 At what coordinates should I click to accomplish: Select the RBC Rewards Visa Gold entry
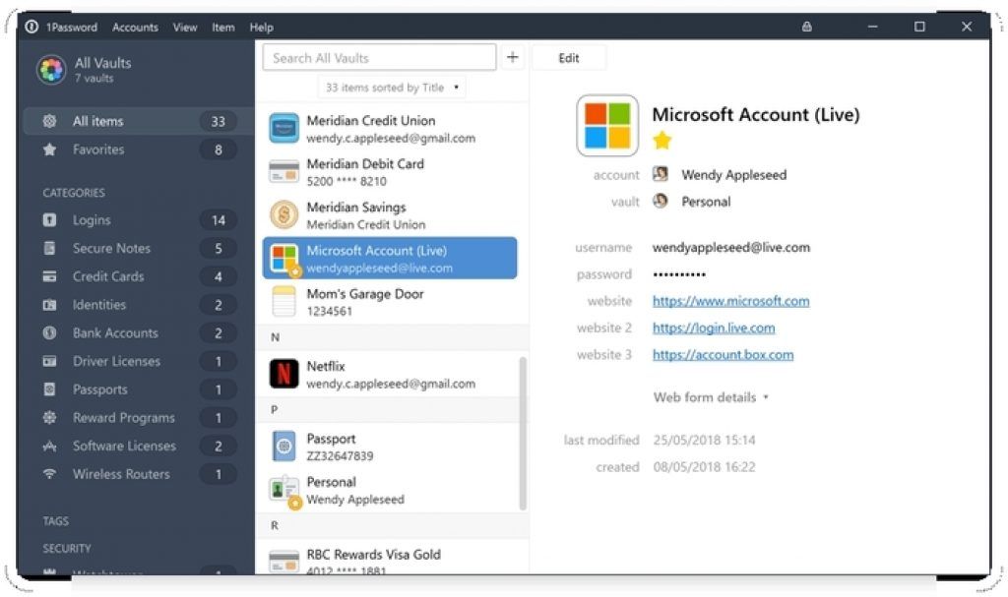(392, 559)
